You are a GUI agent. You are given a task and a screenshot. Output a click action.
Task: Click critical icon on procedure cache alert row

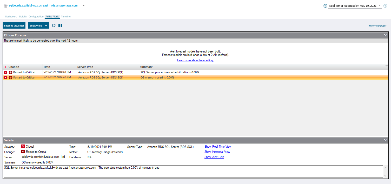pos(5,72)
